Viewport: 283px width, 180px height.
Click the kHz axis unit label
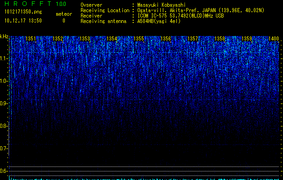click(x=4, y=36)
